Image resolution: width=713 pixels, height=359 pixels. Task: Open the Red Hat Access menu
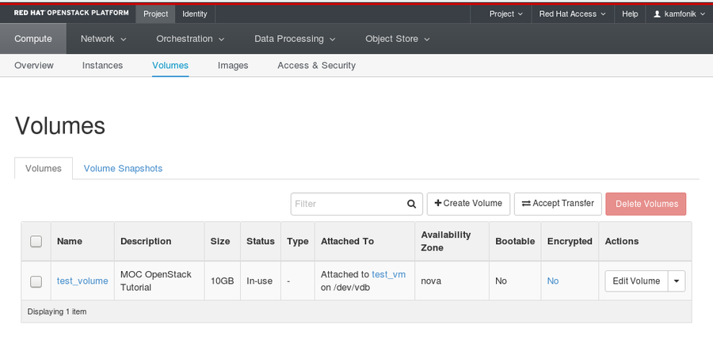573,14
